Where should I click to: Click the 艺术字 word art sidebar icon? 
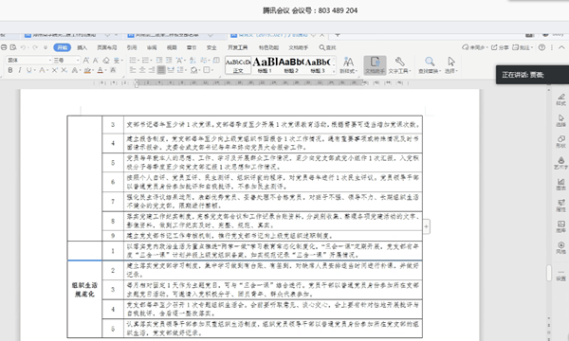click(560, 163)
